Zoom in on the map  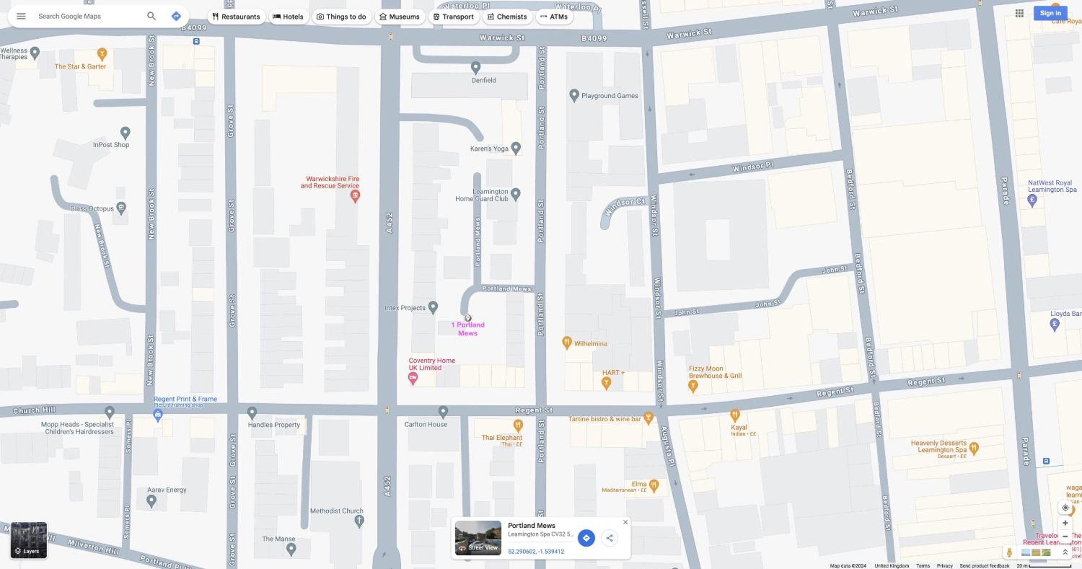coord(1065,523)
